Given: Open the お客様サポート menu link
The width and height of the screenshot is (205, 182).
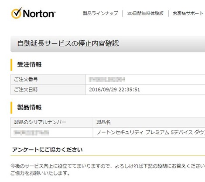Looking at the screenshot, I should (188, 14).
